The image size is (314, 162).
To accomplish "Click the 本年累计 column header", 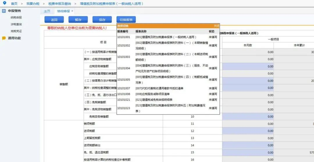I will pyautogui.click(x=299, y=45).
